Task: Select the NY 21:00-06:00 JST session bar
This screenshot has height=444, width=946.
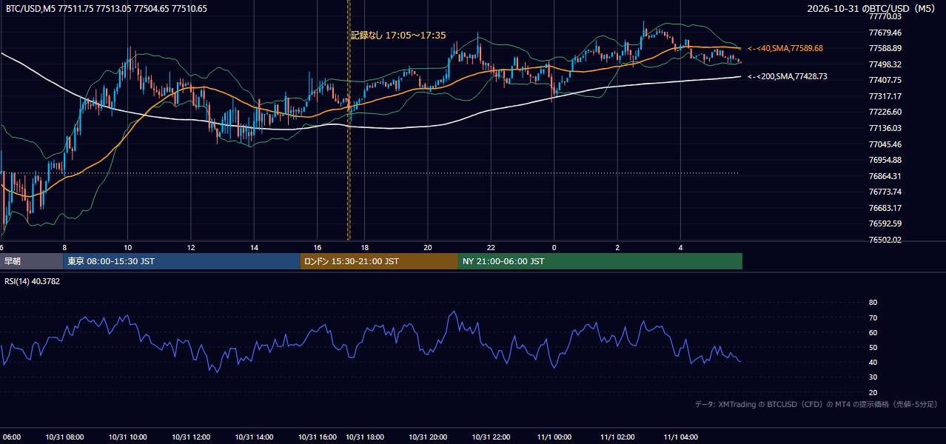Action: tap(600, 261)
